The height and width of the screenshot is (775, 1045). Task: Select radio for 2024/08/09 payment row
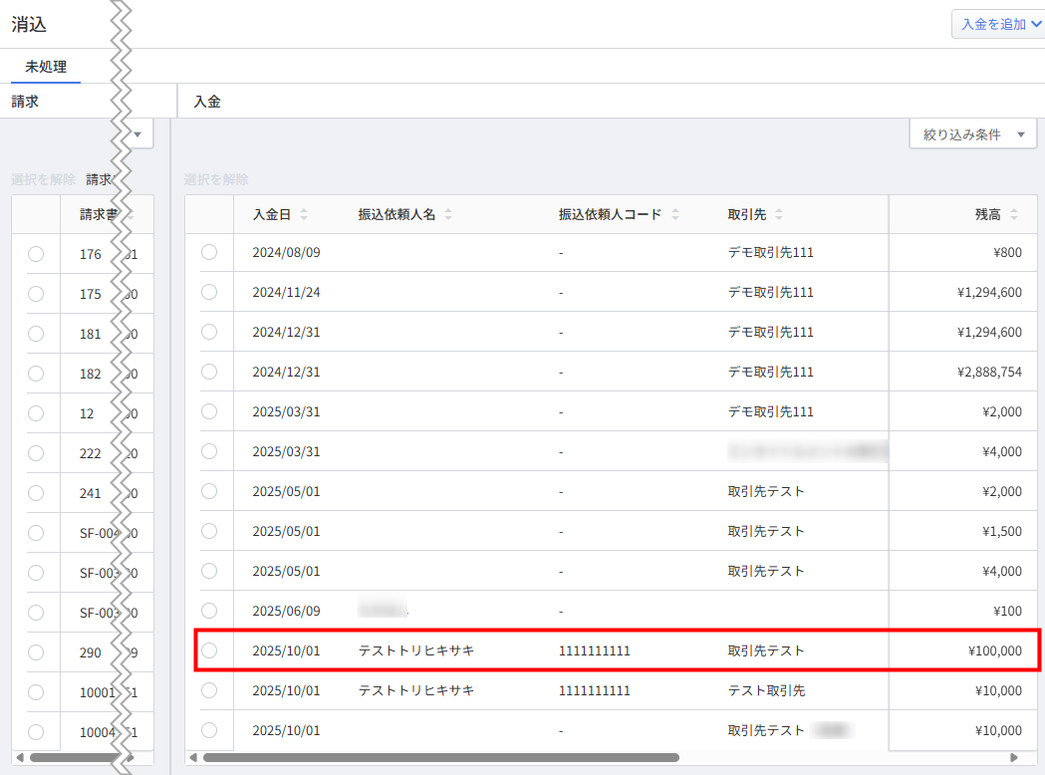[209, 253]
